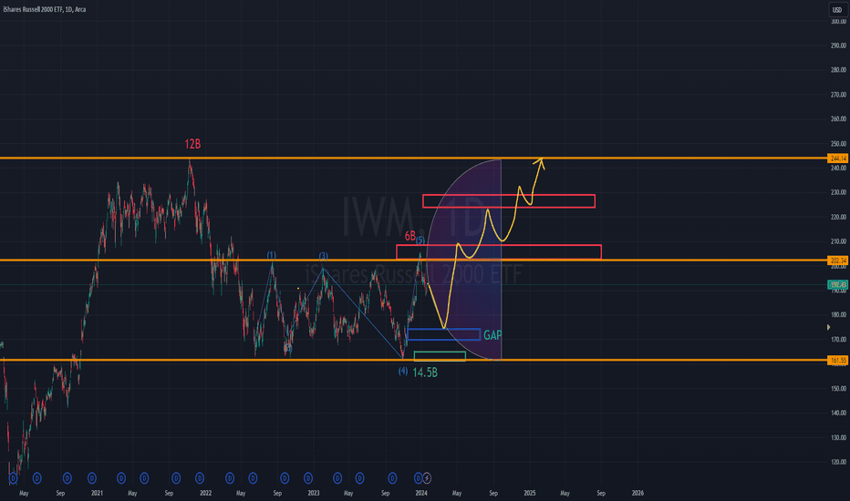
Task: Click the 280.00 price axis label
Action: pos(838,70)
